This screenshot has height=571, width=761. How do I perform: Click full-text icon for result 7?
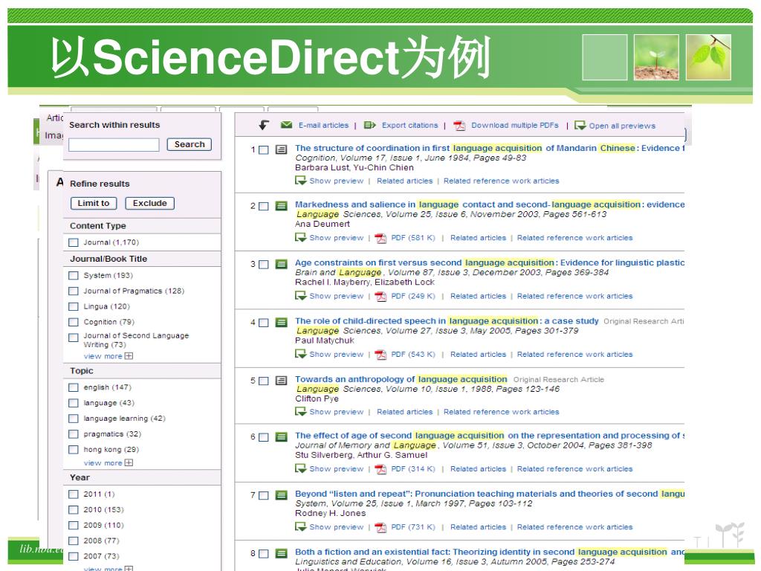point(282,495)
